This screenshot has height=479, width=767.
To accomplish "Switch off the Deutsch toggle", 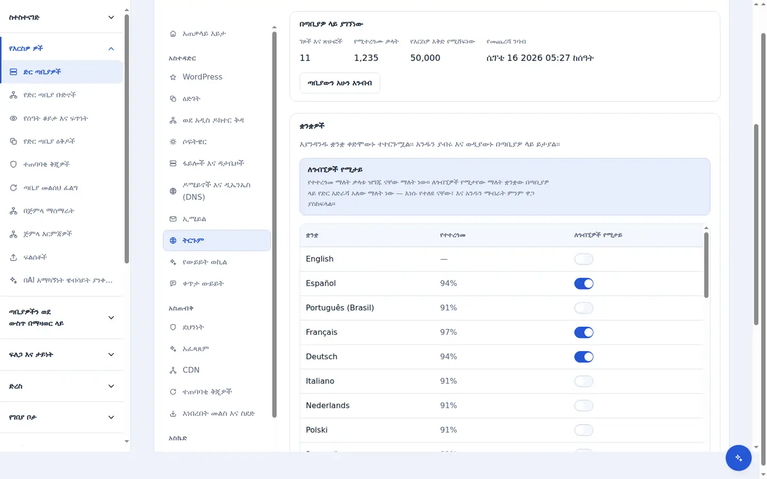I will tap(584, 357).
